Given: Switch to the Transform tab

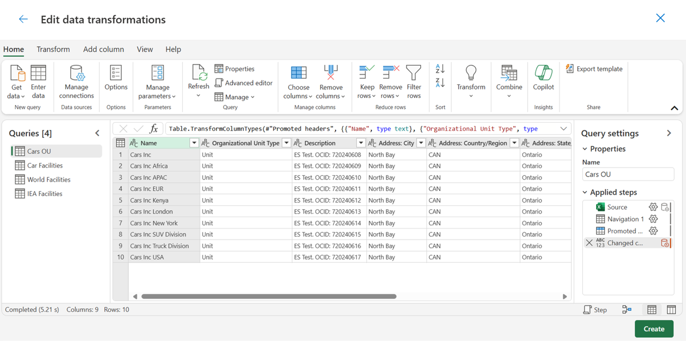Looking at the screenshot, I should 53,49.
